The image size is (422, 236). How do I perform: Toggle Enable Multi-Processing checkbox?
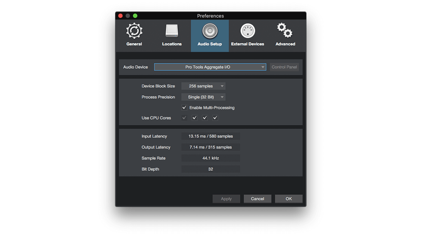(x=184, y=108)
